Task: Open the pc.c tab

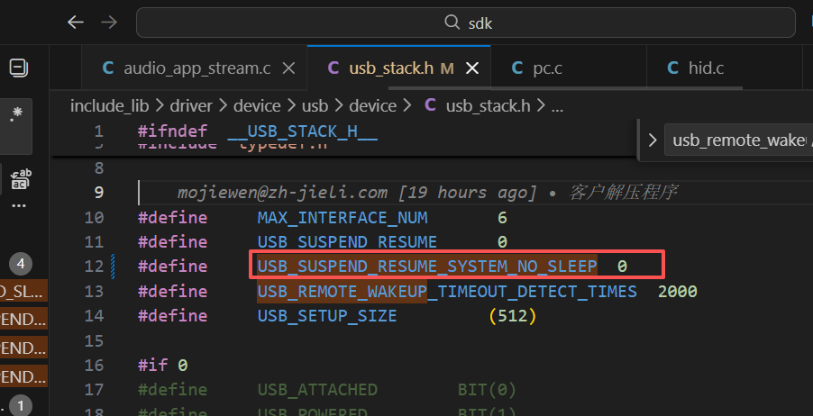Action: click(547, 68)
